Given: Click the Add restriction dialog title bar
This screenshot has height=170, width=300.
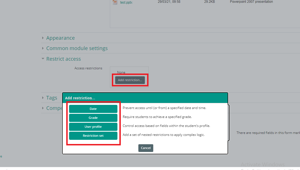Looking at the screenshot, I should pyautogui.click(x=145, y=98).
